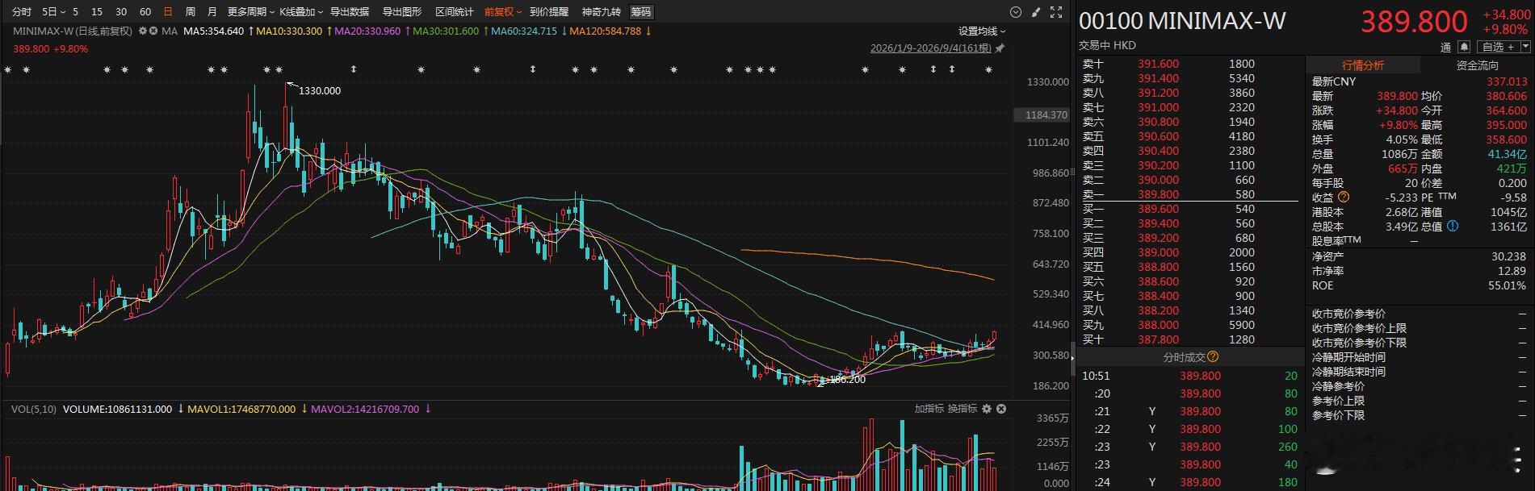The width and height of the screenshot is (1535, 491).
Task: Expand the 设置均线 dropdown
Action: 982,31
